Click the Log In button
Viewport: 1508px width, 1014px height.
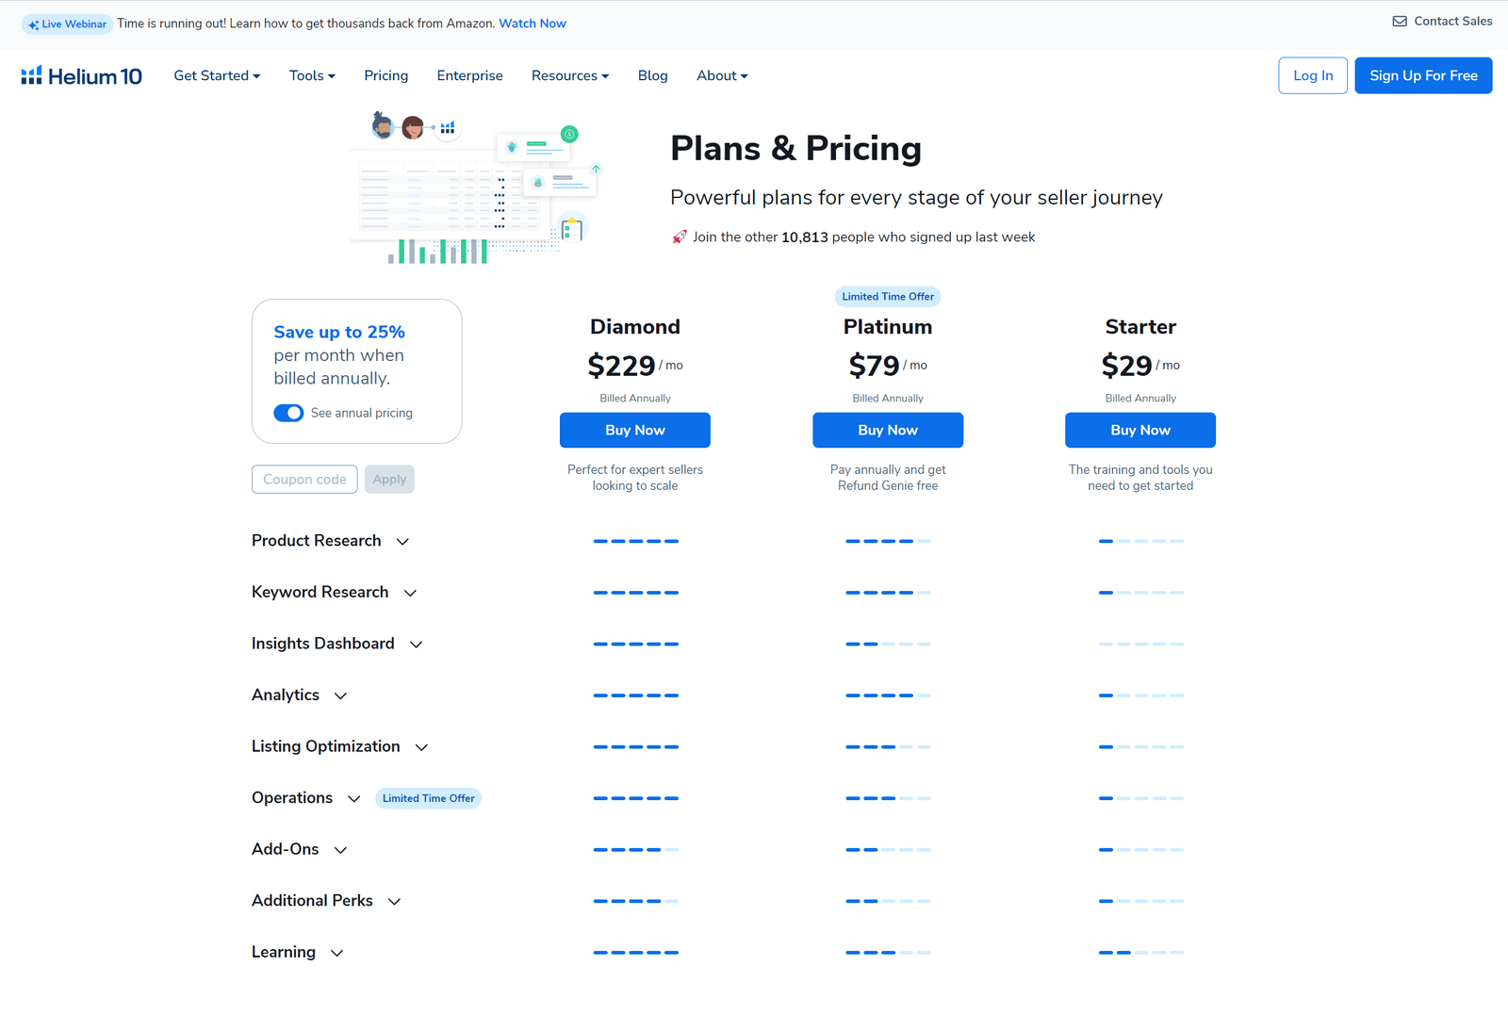(1313, 75)
